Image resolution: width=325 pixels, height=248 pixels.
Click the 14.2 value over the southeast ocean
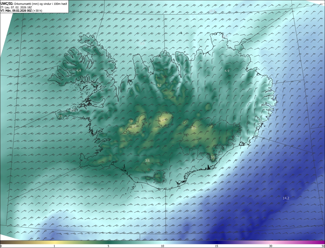pos(286,198)
